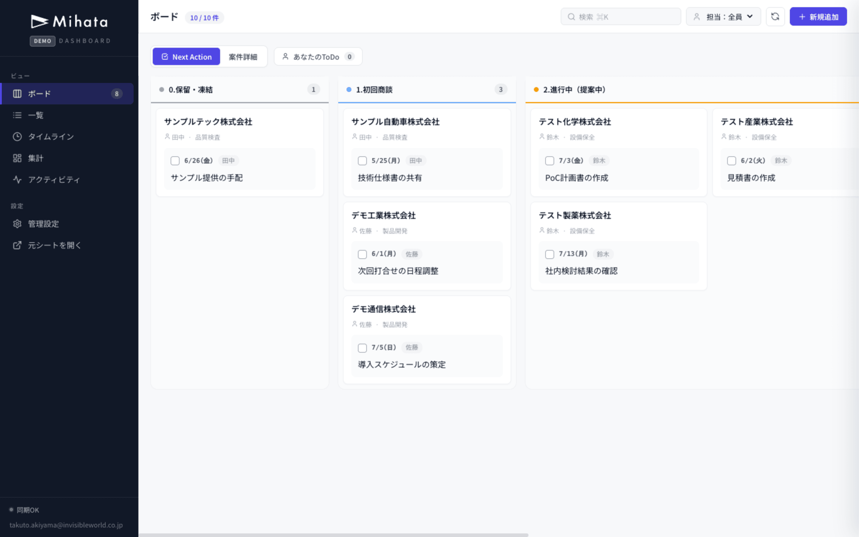Click the person icon in あなたのToDo

tap(285, 56)
